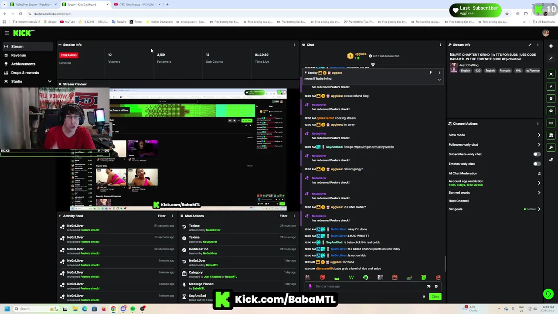This screenshot has width=558, height=314.
Task: Edit stream info with pencil icon
Action: pyautogui.click(x=530, y=44)
